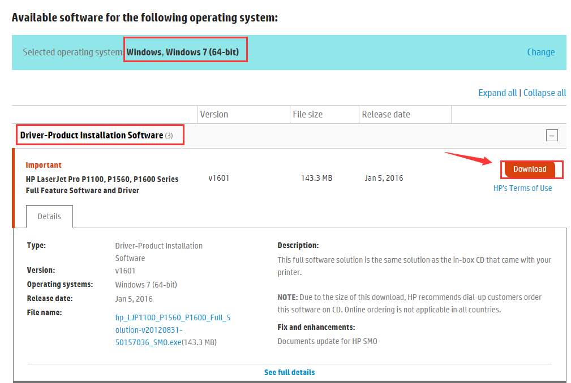The image size is (571, 383).
Task: Select the File size column header
Action: point(307,115)
